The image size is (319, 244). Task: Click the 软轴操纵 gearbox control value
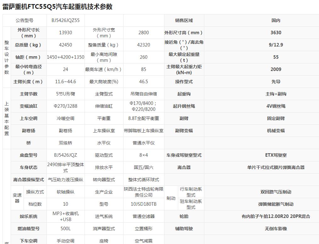click(x=65, y=192)
